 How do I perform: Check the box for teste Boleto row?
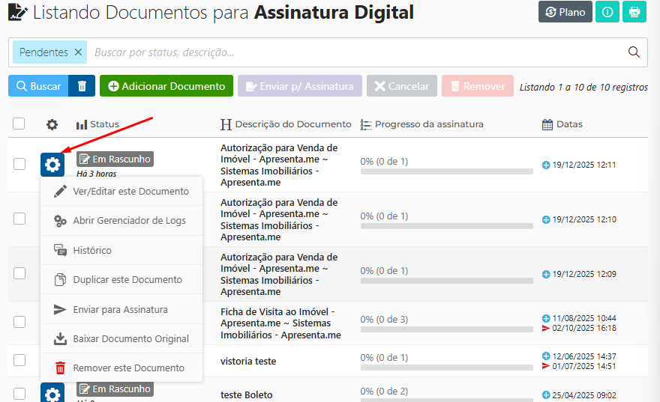pyautogui.click(x=19, y=394)
